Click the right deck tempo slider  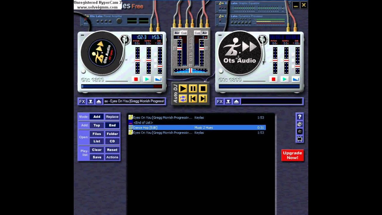point(286,60)
